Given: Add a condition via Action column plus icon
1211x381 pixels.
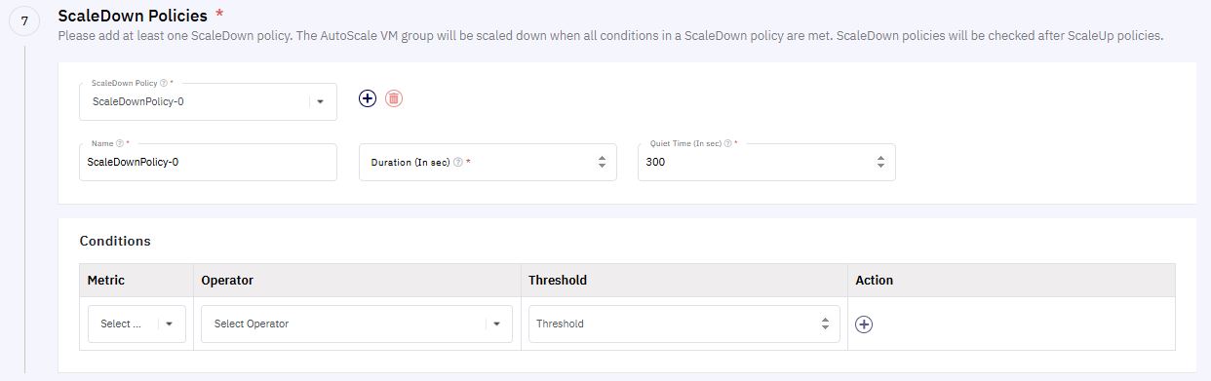Looking at the screenshot, I should click(864, 324).
